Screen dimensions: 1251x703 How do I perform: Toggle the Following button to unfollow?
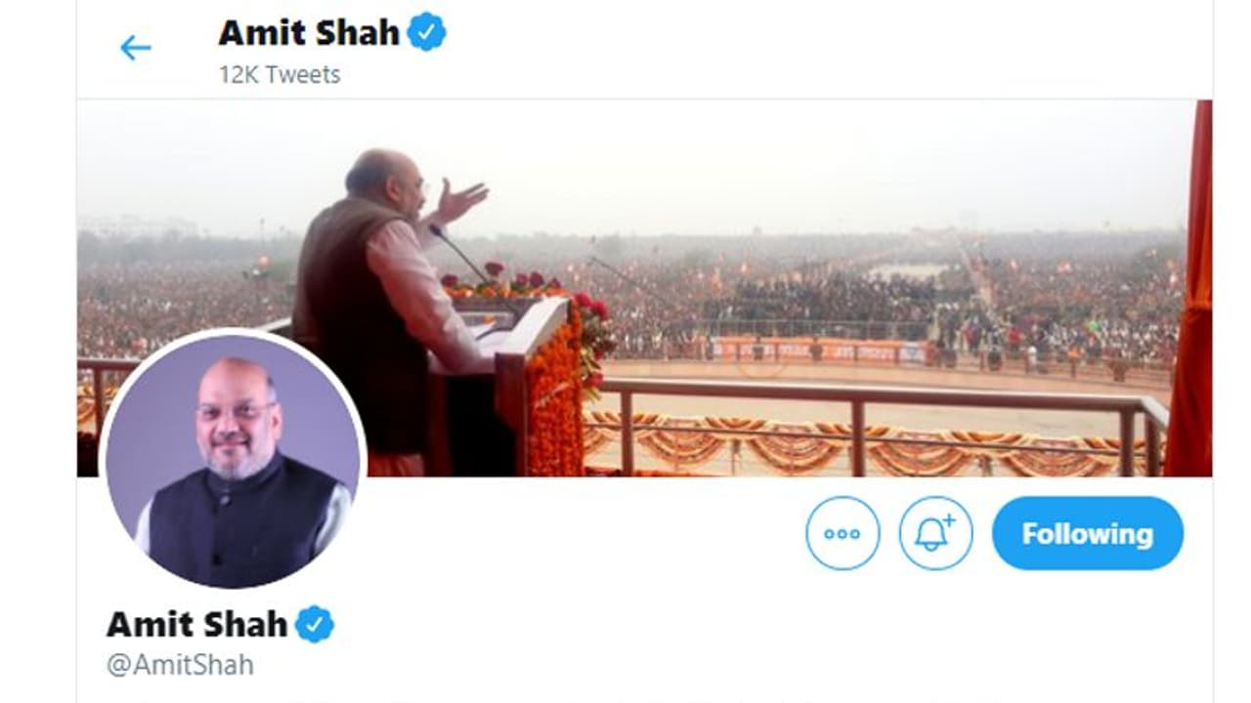pos(1087,533)
